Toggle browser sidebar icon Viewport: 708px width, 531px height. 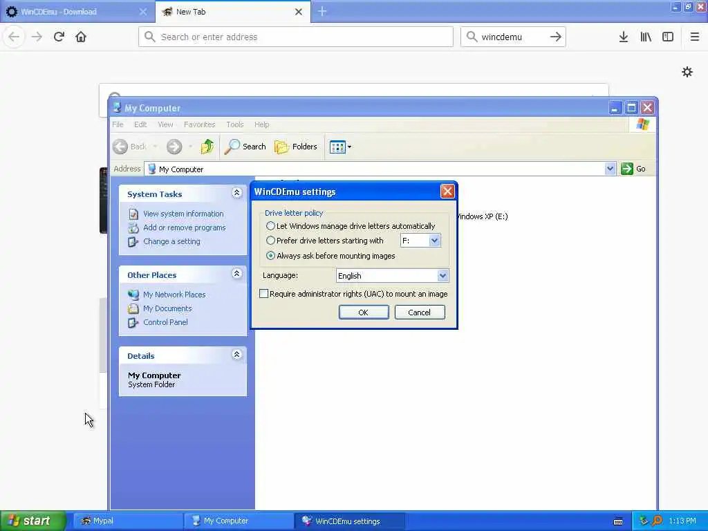668,37
